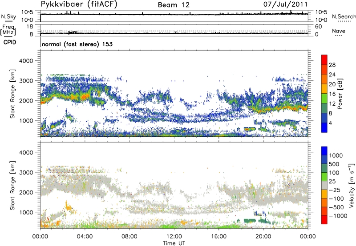This screenshot has height=246, width=356.
Task: Click the '4000' tick on the power panel
Action: coord(26,61)
